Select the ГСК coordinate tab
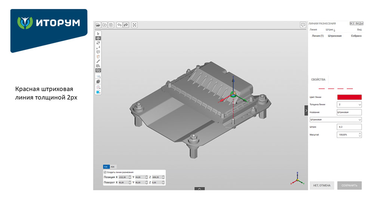 pyautogui.click(x=106, y=167)
